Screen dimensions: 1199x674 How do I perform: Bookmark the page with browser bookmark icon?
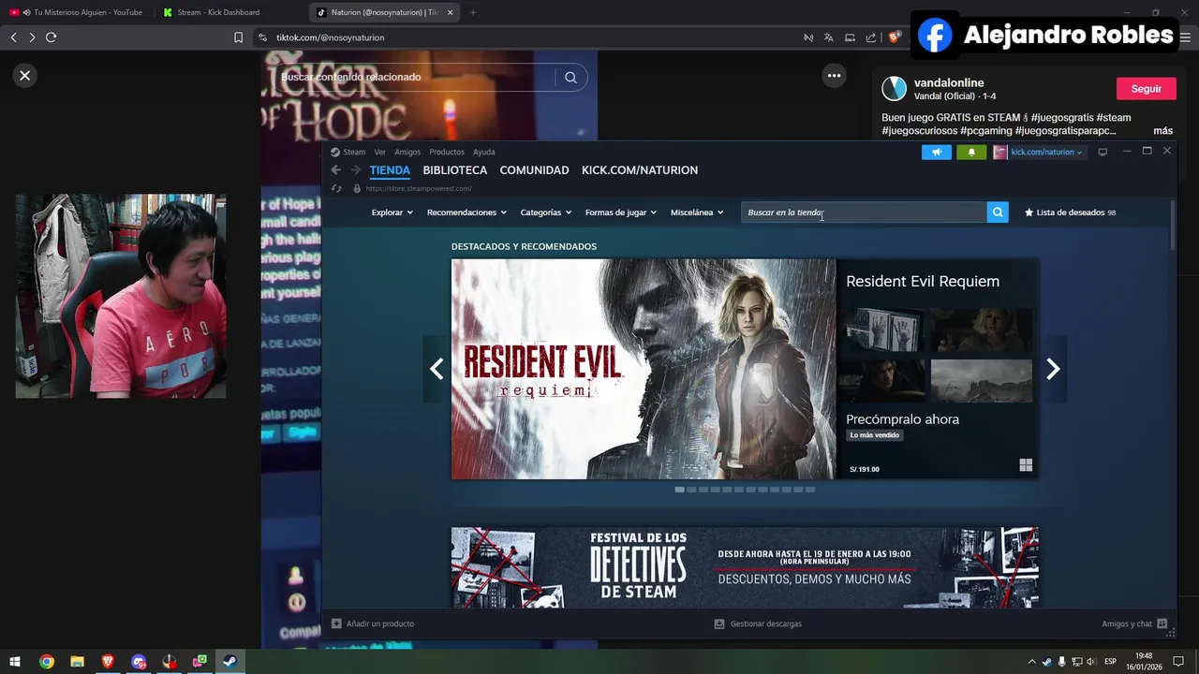click(238, 37)
